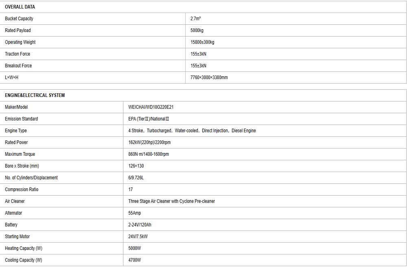
Task: Click the Emission Standard row label
Action: pos(21,119)
